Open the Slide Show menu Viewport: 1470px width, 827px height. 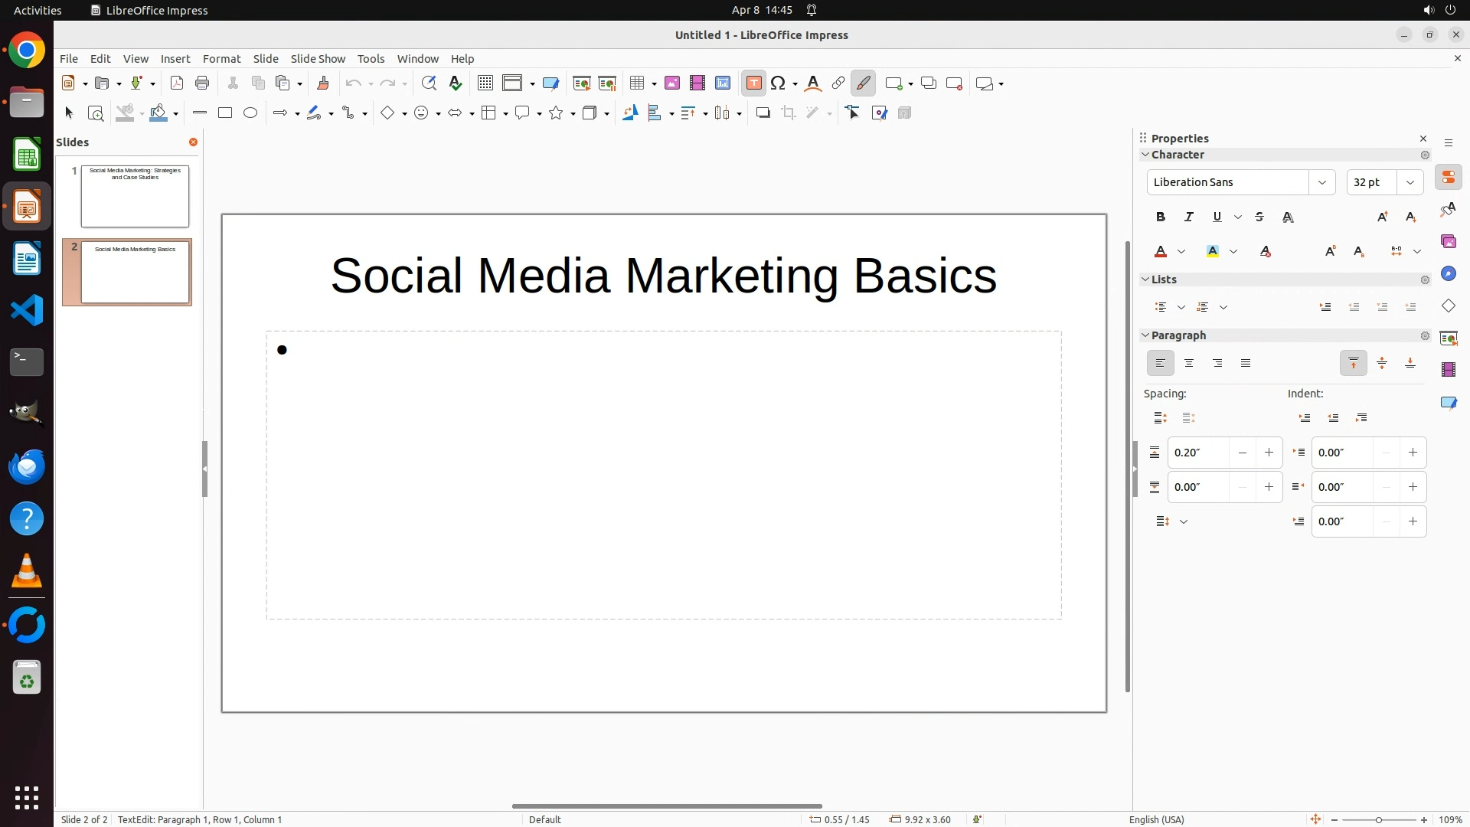tap(318, 59)
